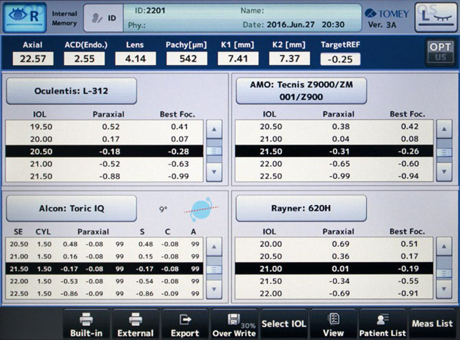Click up arrow in Oculentis L-312 list

coord(214,129)
